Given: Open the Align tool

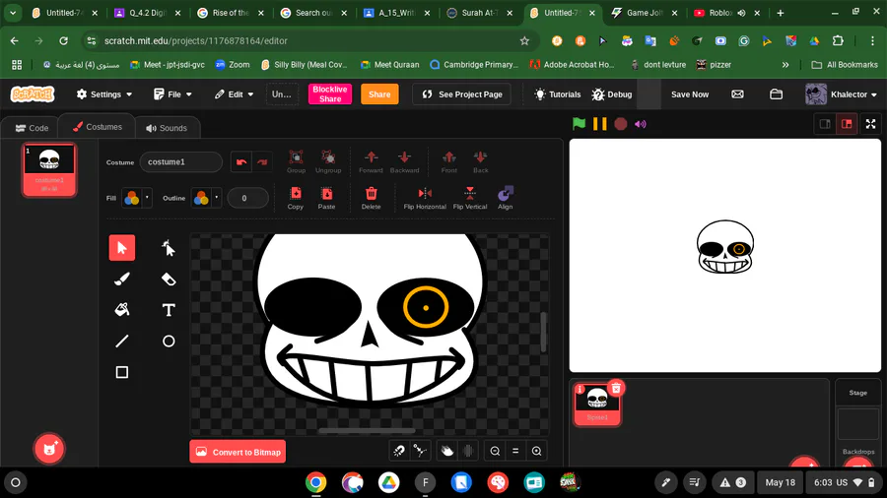Looking at the screenshot, I should click(x=506, y=198).
